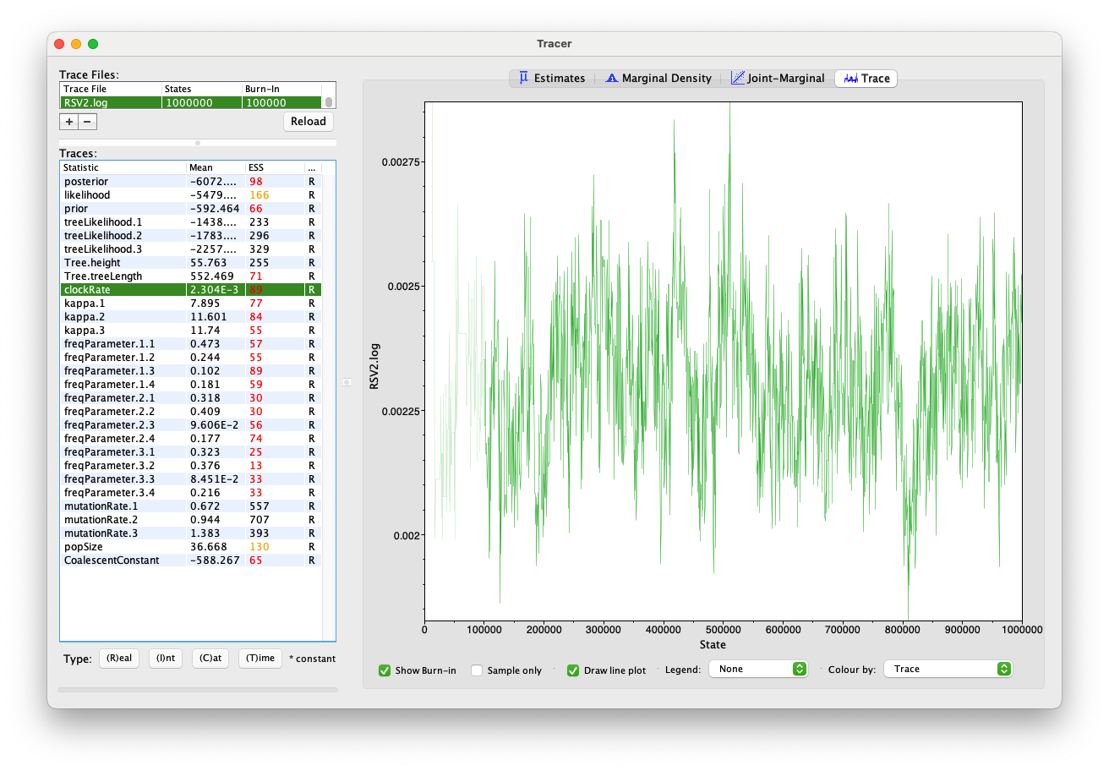Click the Marginal Density bell-curve icon
The image size is (1109, 771).
pyautogui.click(x=611, y=78)
